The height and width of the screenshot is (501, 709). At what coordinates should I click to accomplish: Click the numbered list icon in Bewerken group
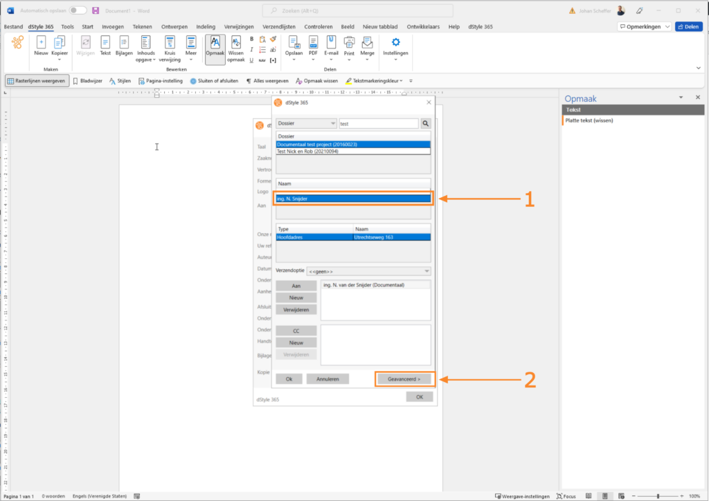click(x=262, y=50)
